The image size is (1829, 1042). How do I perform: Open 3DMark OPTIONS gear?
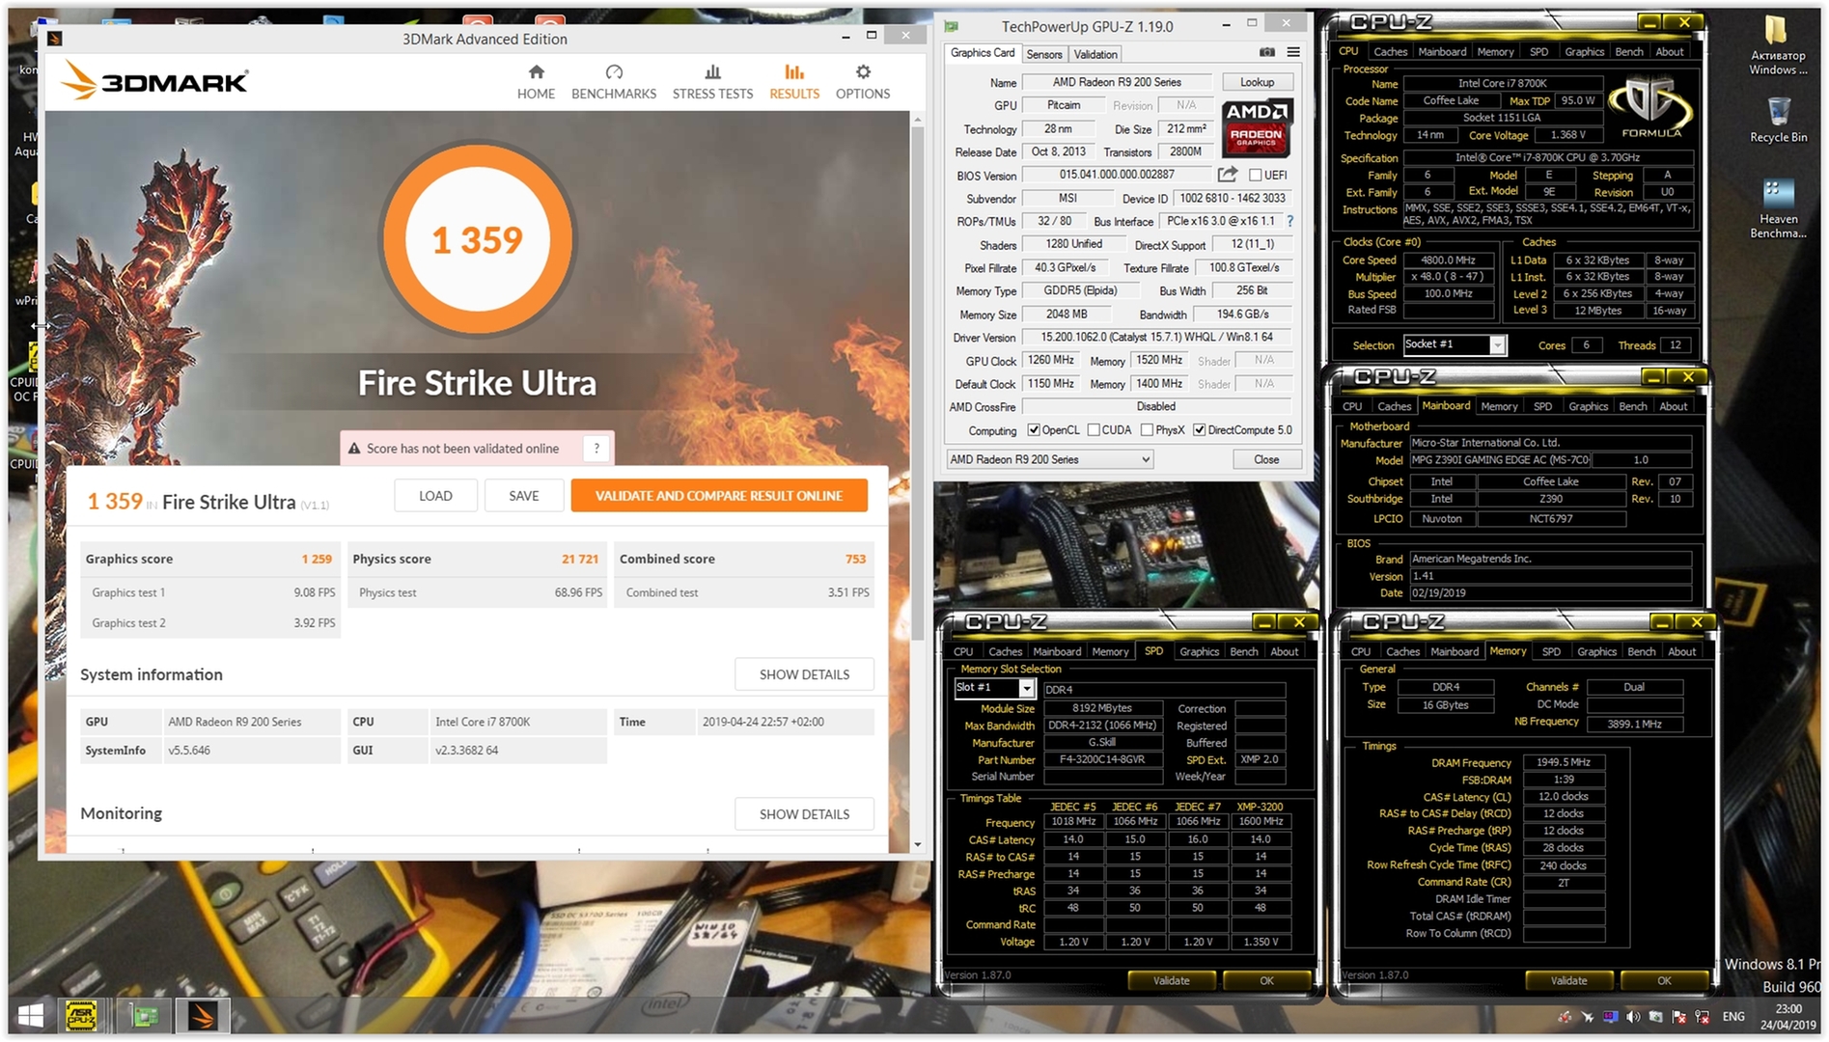coord(863,82)
